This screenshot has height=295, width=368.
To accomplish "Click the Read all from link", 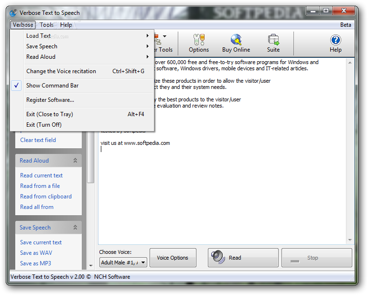I will (x=37, y=207).
